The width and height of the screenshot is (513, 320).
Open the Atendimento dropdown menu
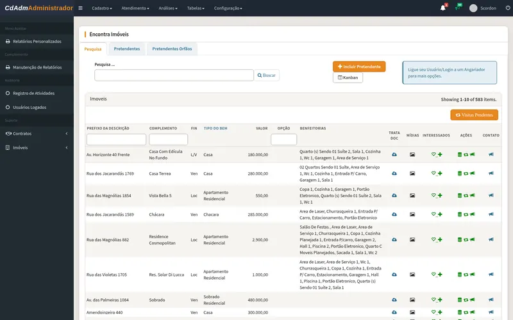(135, 8)
